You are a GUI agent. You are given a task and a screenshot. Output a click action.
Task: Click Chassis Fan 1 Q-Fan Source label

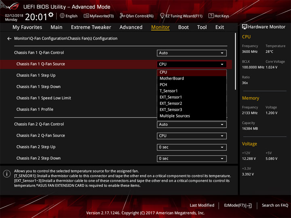[41, 64]
